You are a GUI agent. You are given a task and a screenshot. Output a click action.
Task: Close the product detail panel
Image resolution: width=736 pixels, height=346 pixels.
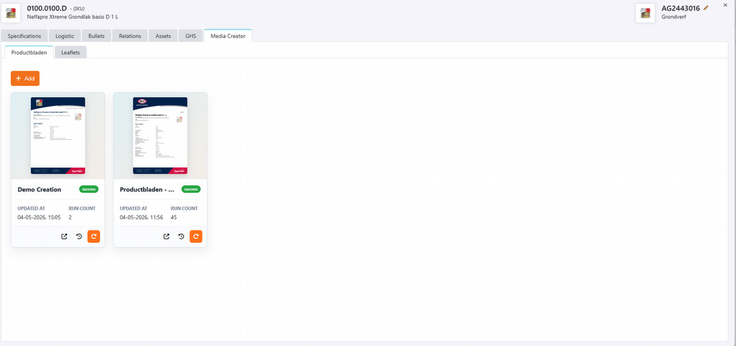click(x=725, y=4)
